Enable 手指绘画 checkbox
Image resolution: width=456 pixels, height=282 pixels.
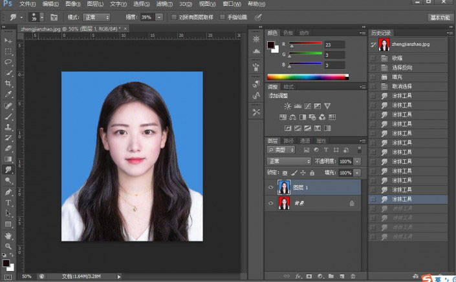coord(223,17)
